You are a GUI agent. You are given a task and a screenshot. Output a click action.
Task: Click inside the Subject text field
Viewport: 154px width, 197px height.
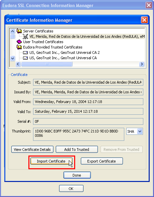(x=88, y=82)
